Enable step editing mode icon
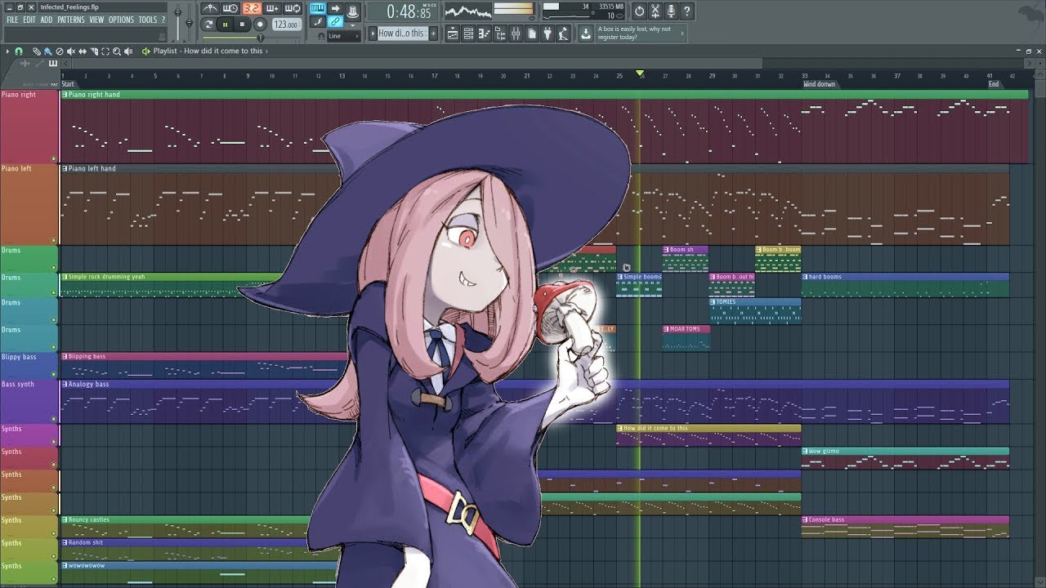This screenshot has height=588, width=1046. [x=317, y=21]
